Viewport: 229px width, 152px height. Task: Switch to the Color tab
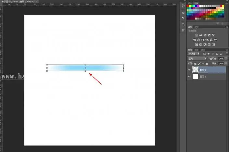coord(190,3)
